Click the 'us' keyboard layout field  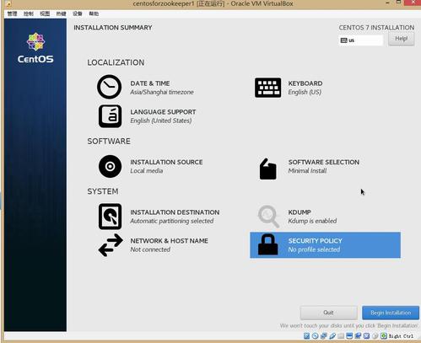(x=361, y=40)
